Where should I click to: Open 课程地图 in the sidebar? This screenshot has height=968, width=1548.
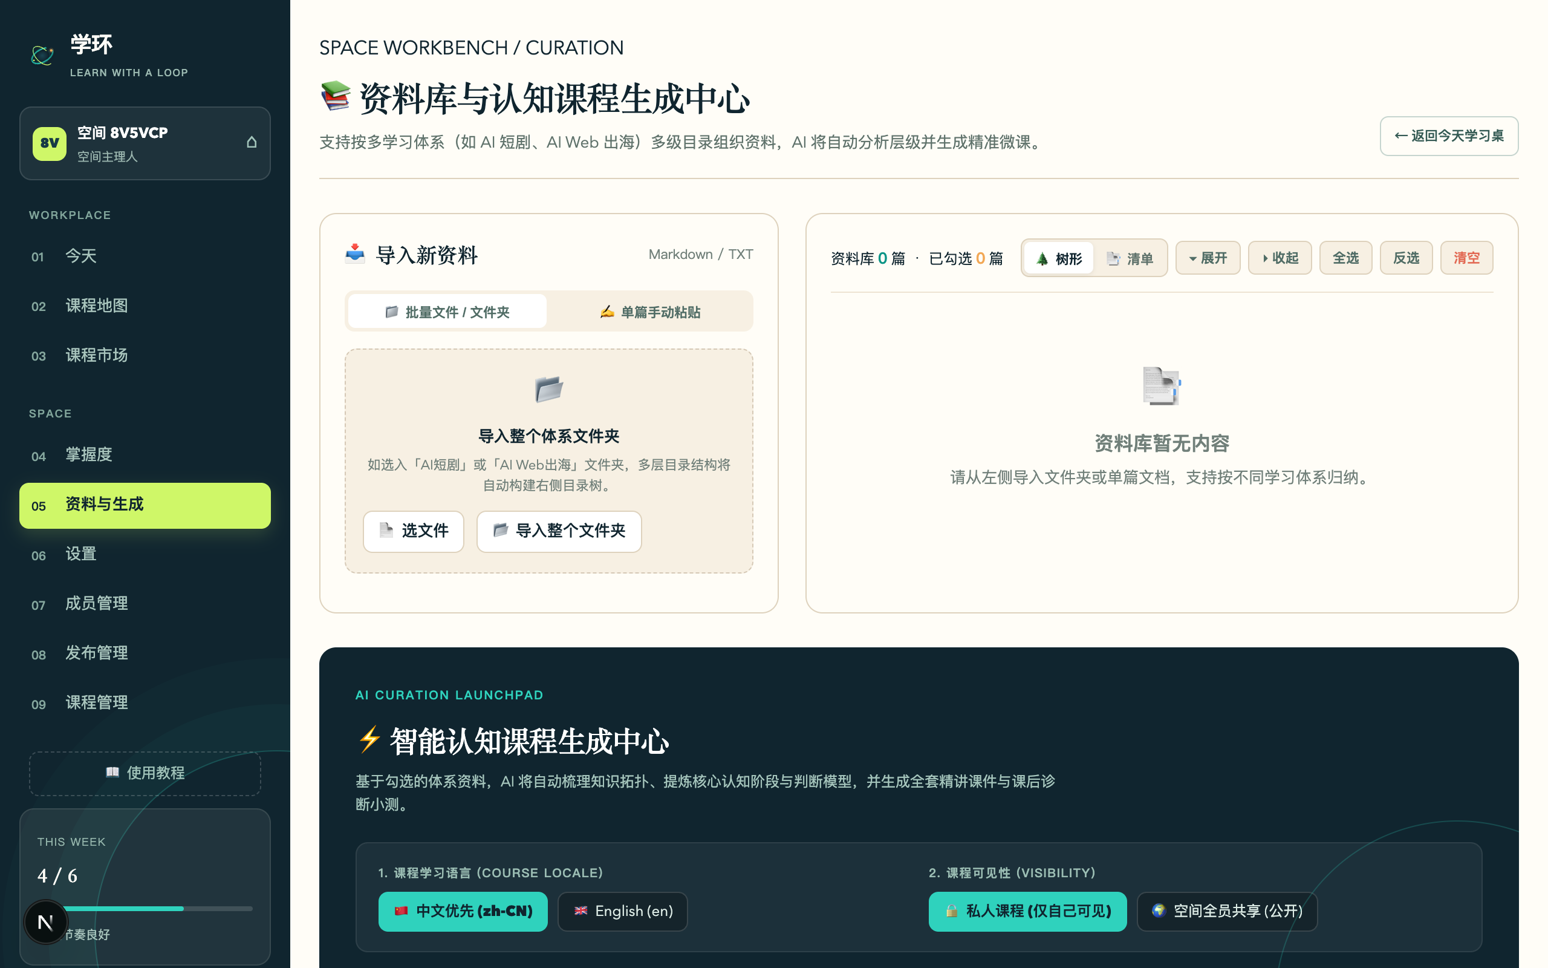click(145, 306)
